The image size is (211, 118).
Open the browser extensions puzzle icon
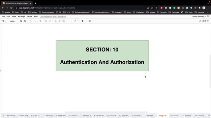coord(199,8)
